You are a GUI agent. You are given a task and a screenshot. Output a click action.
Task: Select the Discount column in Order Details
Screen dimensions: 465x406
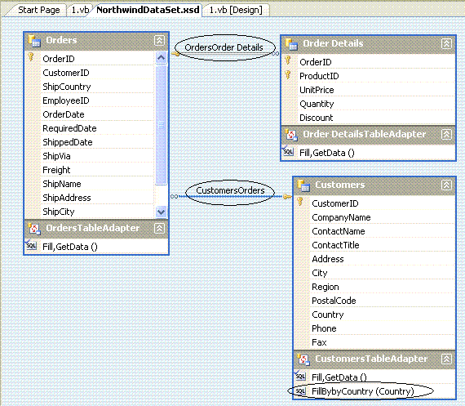point(317,118)
